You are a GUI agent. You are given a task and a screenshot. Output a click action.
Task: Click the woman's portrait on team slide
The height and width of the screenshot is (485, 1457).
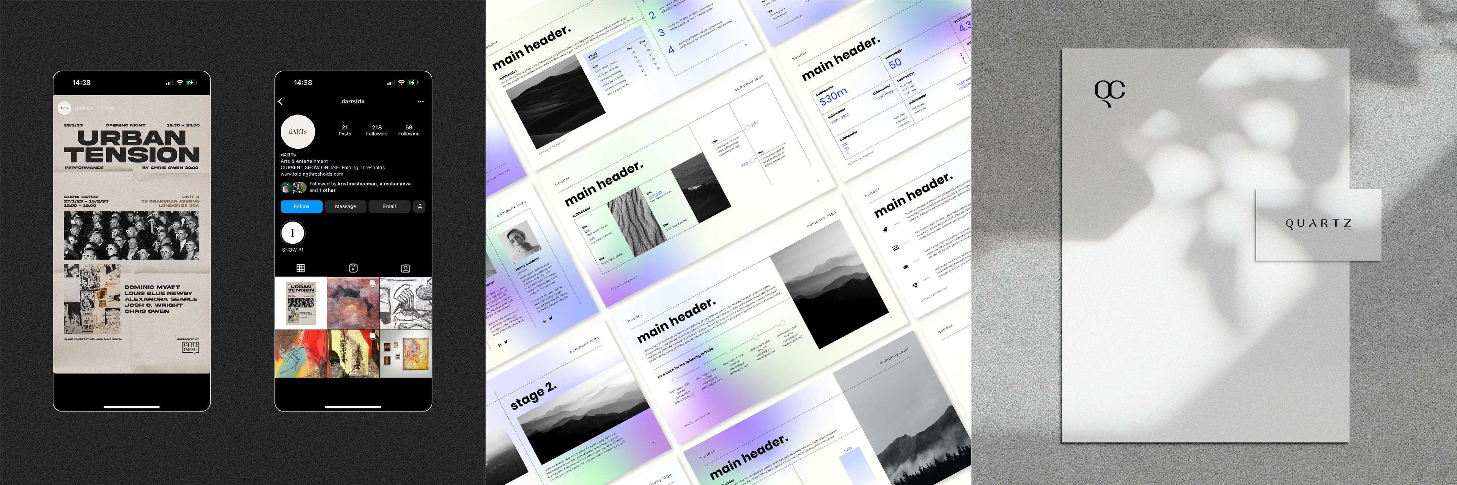pos(519,242)
